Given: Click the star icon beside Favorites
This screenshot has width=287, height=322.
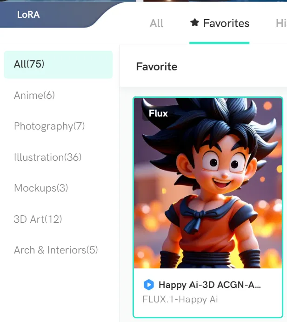Looking at the screenshot, I should coord(194,22).
